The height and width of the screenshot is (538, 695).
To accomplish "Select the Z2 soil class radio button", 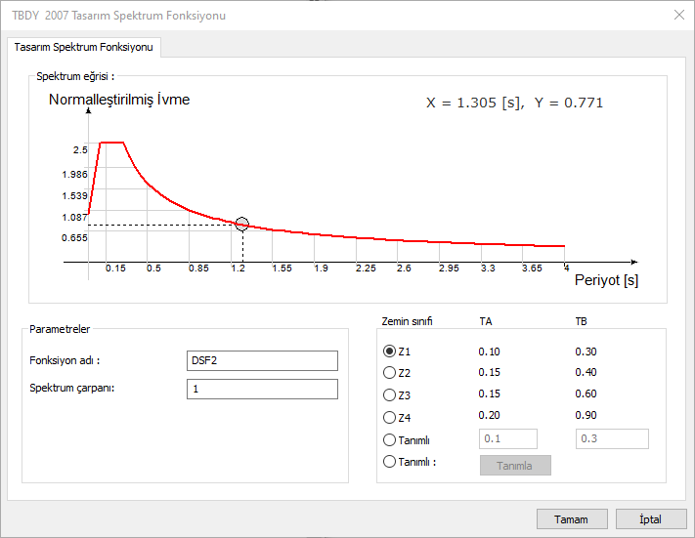I will click(x=389, y=372).
